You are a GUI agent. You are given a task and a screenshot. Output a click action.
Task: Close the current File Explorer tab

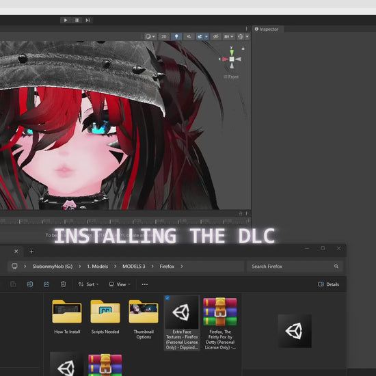[16, 252]
